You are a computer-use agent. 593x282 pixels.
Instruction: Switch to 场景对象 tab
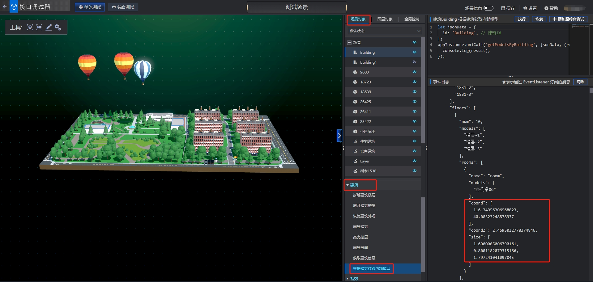(358, 19)
